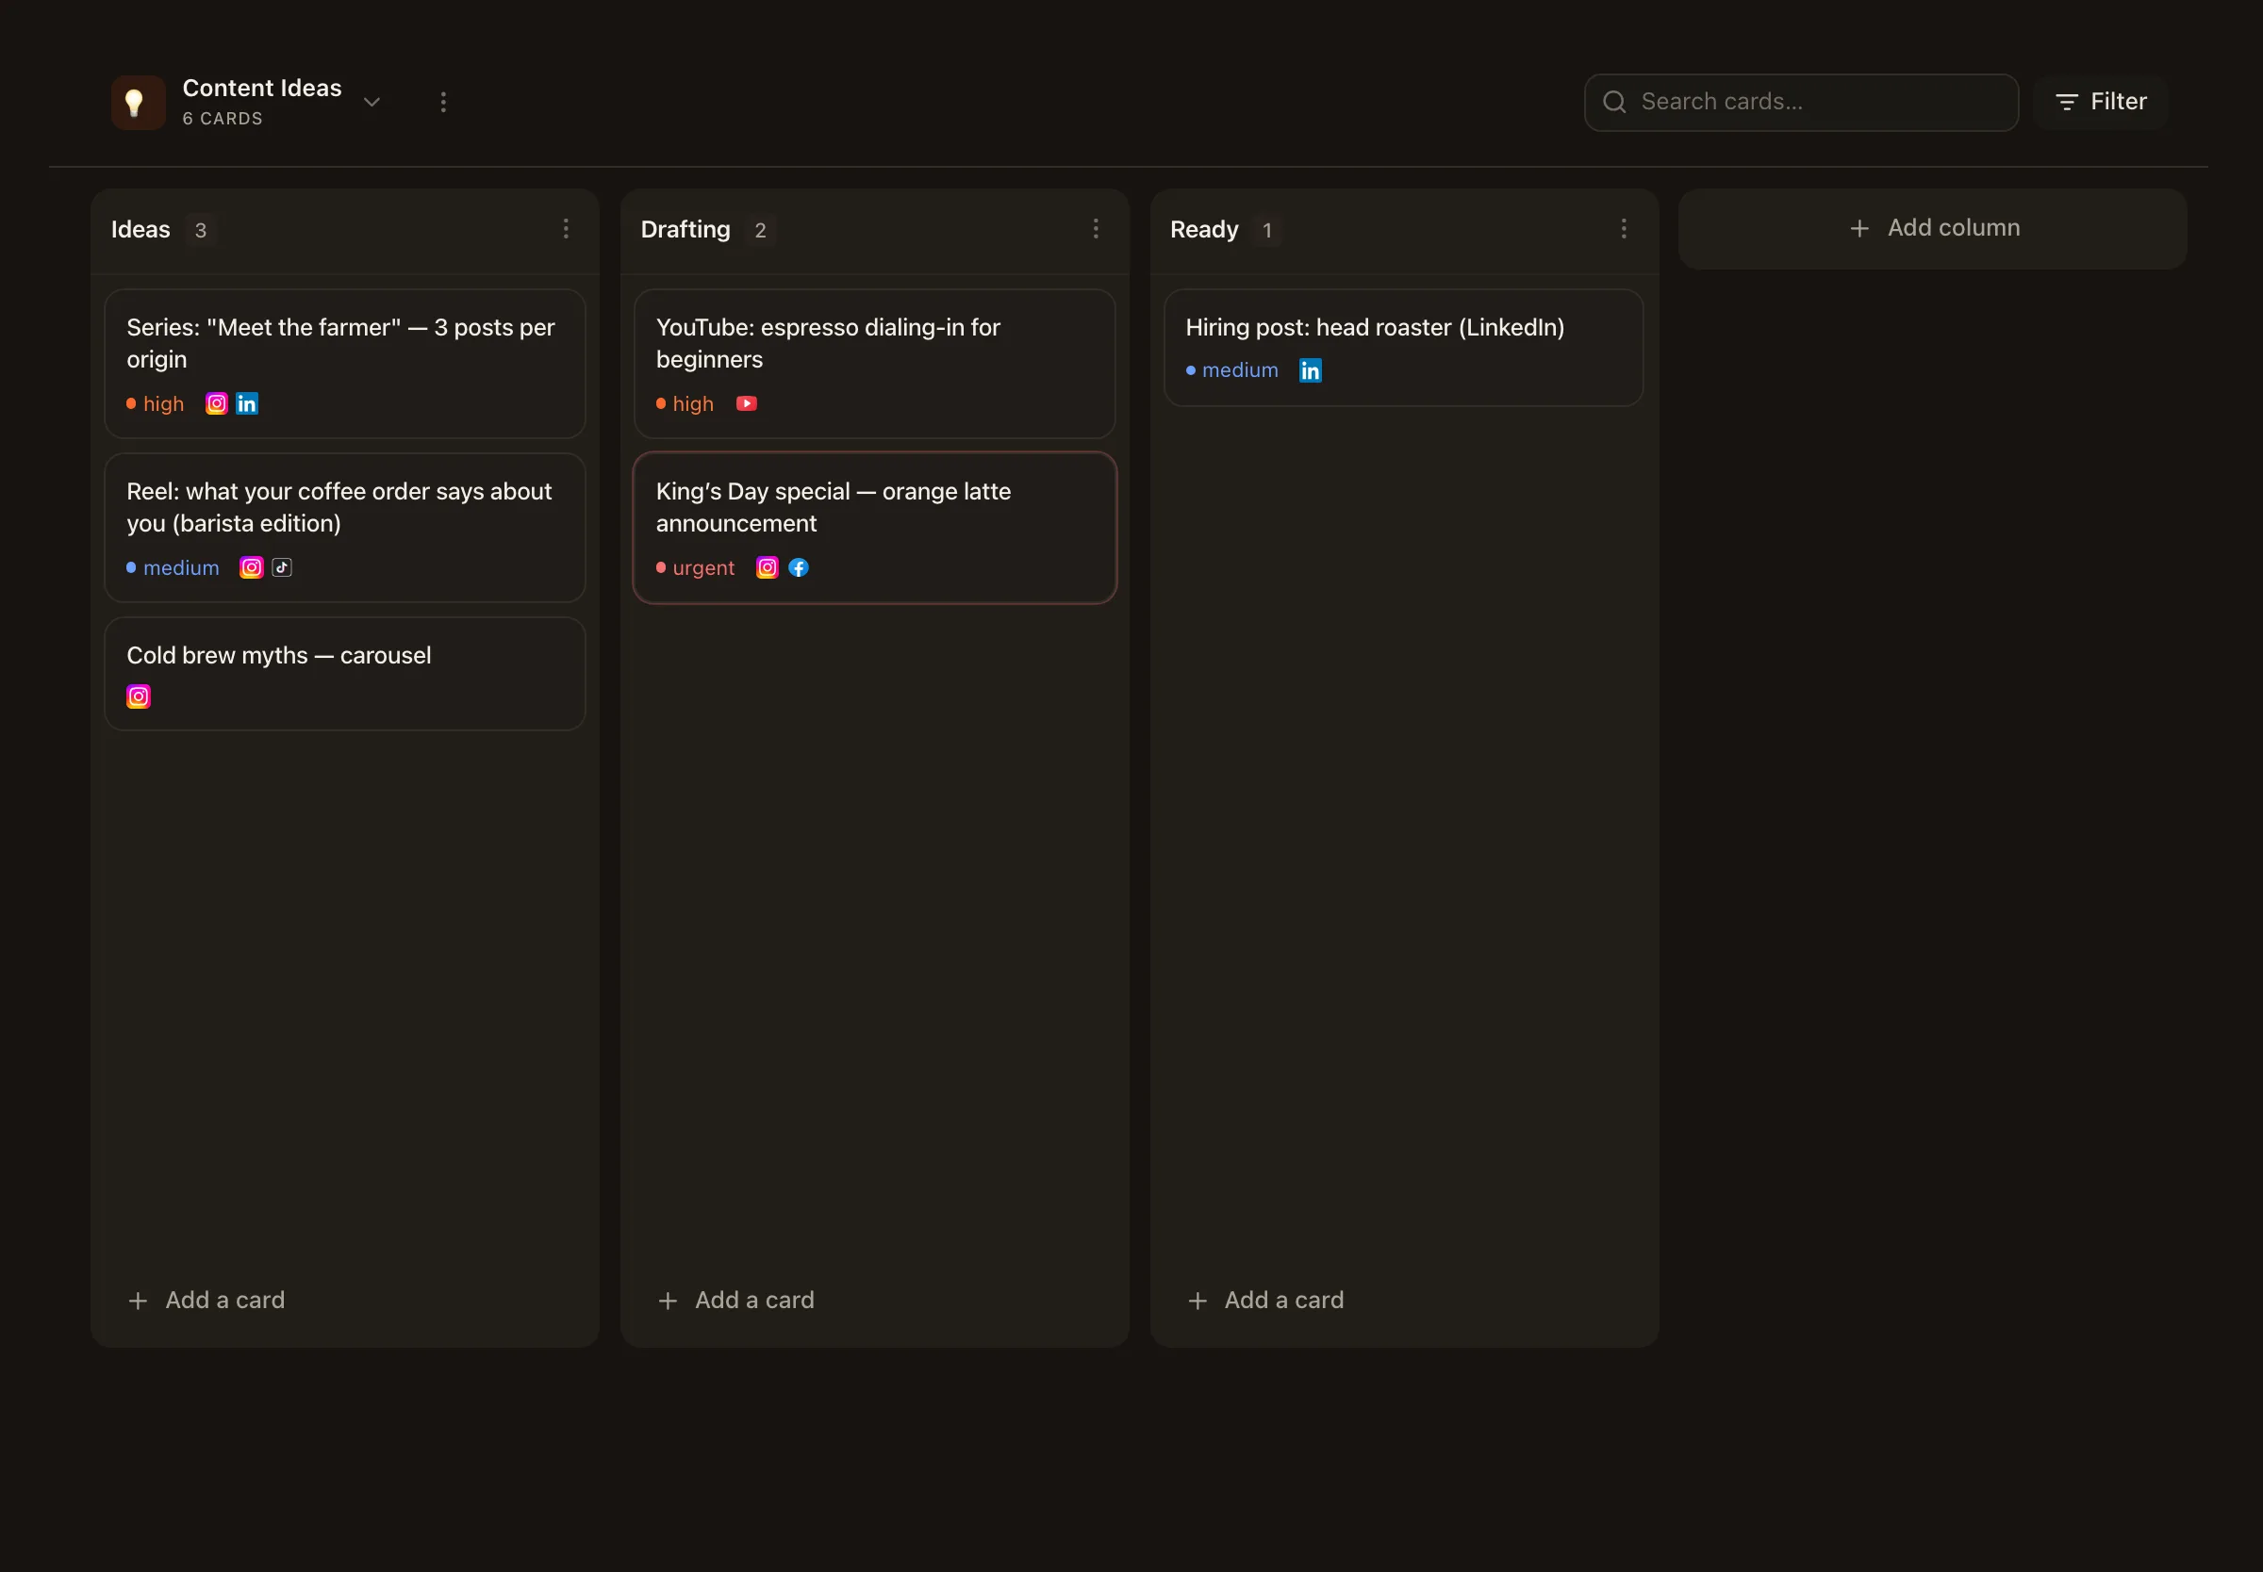Open the Reel coffee order card

tap(345, 527)
